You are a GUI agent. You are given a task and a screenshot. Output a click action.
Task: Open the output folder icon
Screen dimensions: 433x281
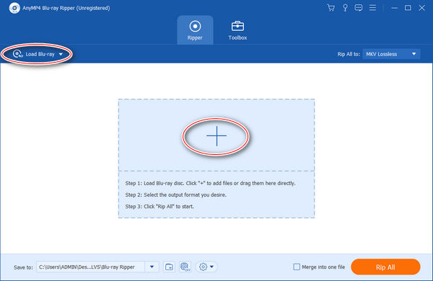169,267
